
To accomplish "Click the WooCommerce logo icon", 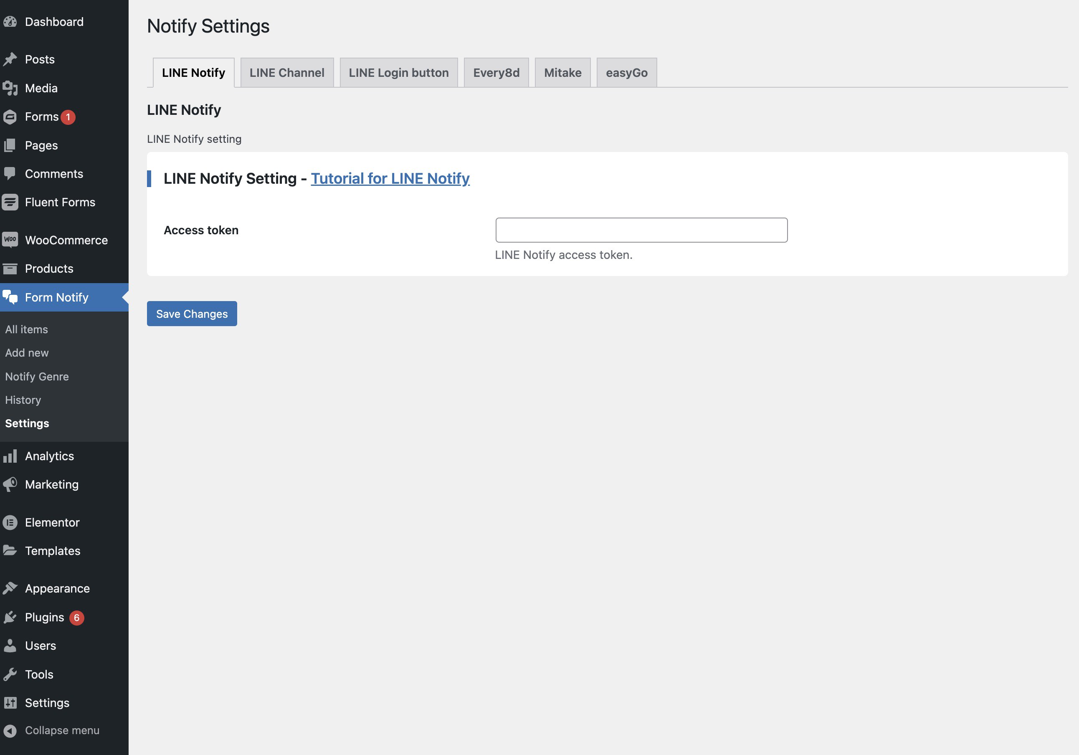I will pos(10,240).
